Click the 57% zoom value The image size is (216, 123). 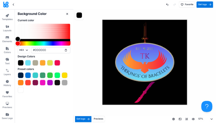pos(201,119)
